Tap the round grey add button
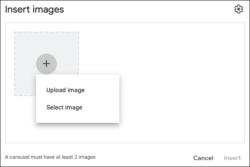Screen dimensions: 250x167 coord(46,64)
